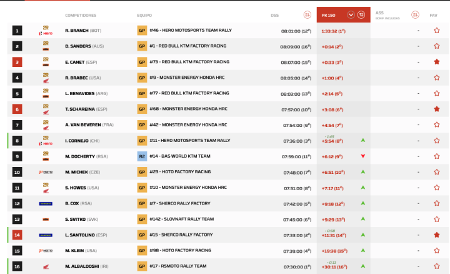
Task: Open team #46 - HERO MOTOSPORTS TEAM RALLY
Action: click(191, 30)
